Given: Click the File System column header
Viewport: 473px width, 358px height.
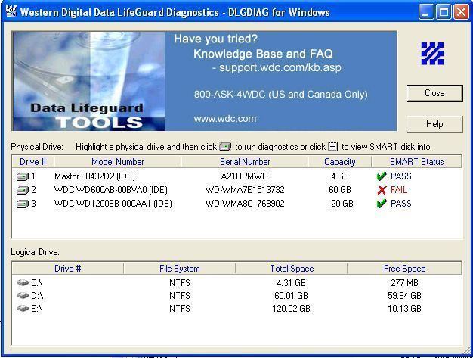Looking at the screenshot, I should (180, 269).
